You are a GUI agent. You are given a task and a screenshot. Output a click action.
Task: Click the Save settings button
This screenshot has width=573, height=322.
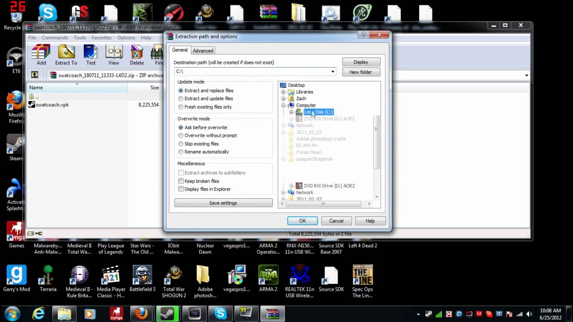[223, 203]
